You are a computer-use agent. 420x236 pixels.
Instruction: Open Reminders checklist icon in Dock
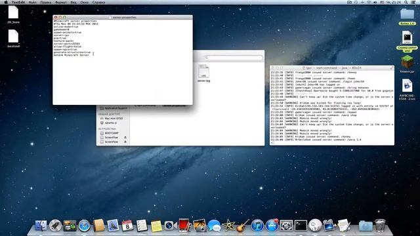click(142, 226)
